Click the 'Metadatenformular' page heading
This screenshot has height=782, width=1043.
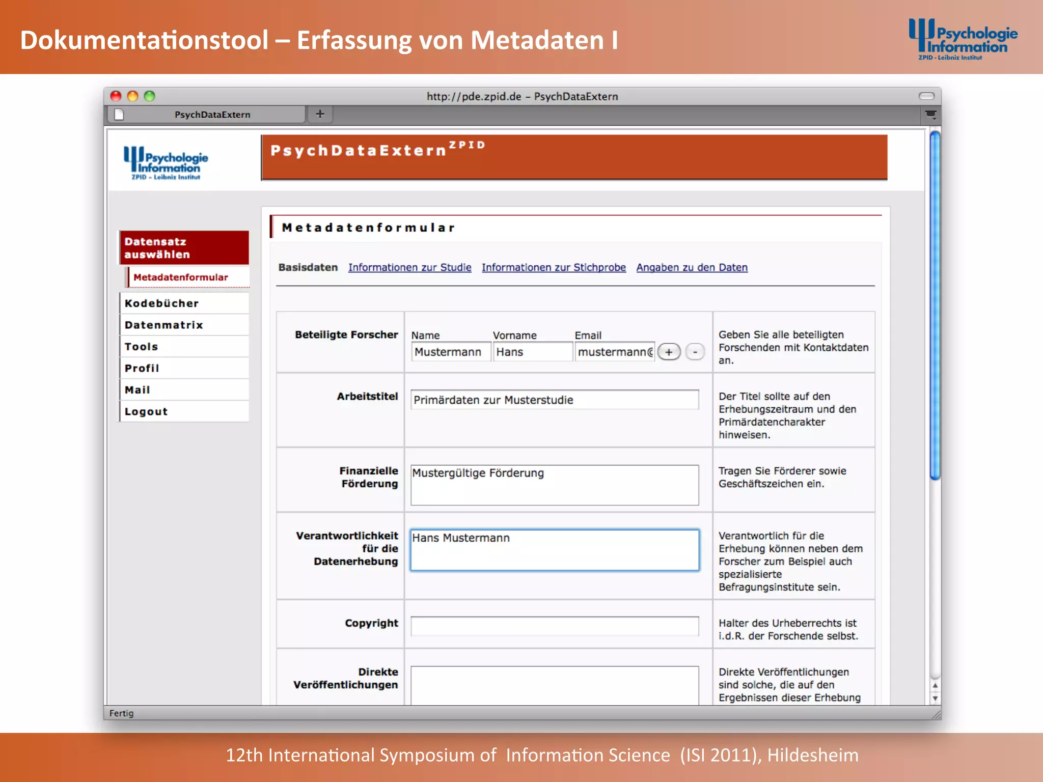[x=368, y=228]
